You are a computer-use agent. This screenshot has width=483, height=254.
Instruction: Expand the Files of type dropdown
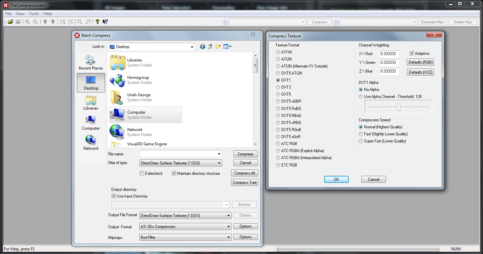[x=219, y=163]
